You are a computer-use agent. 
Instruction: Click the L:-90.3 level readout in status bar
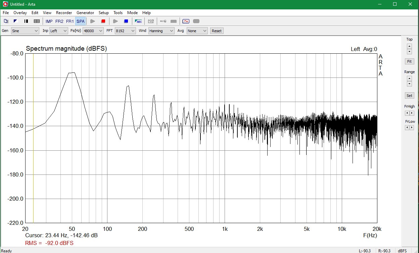(x=365, y=251)
